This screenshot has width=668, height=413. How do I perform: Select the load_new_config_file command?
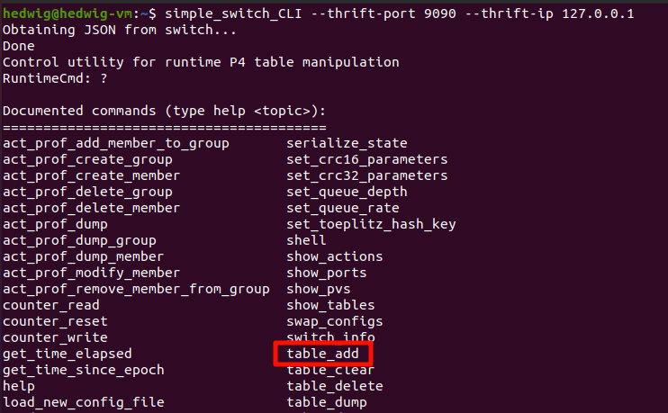click(x=84, y=402)
